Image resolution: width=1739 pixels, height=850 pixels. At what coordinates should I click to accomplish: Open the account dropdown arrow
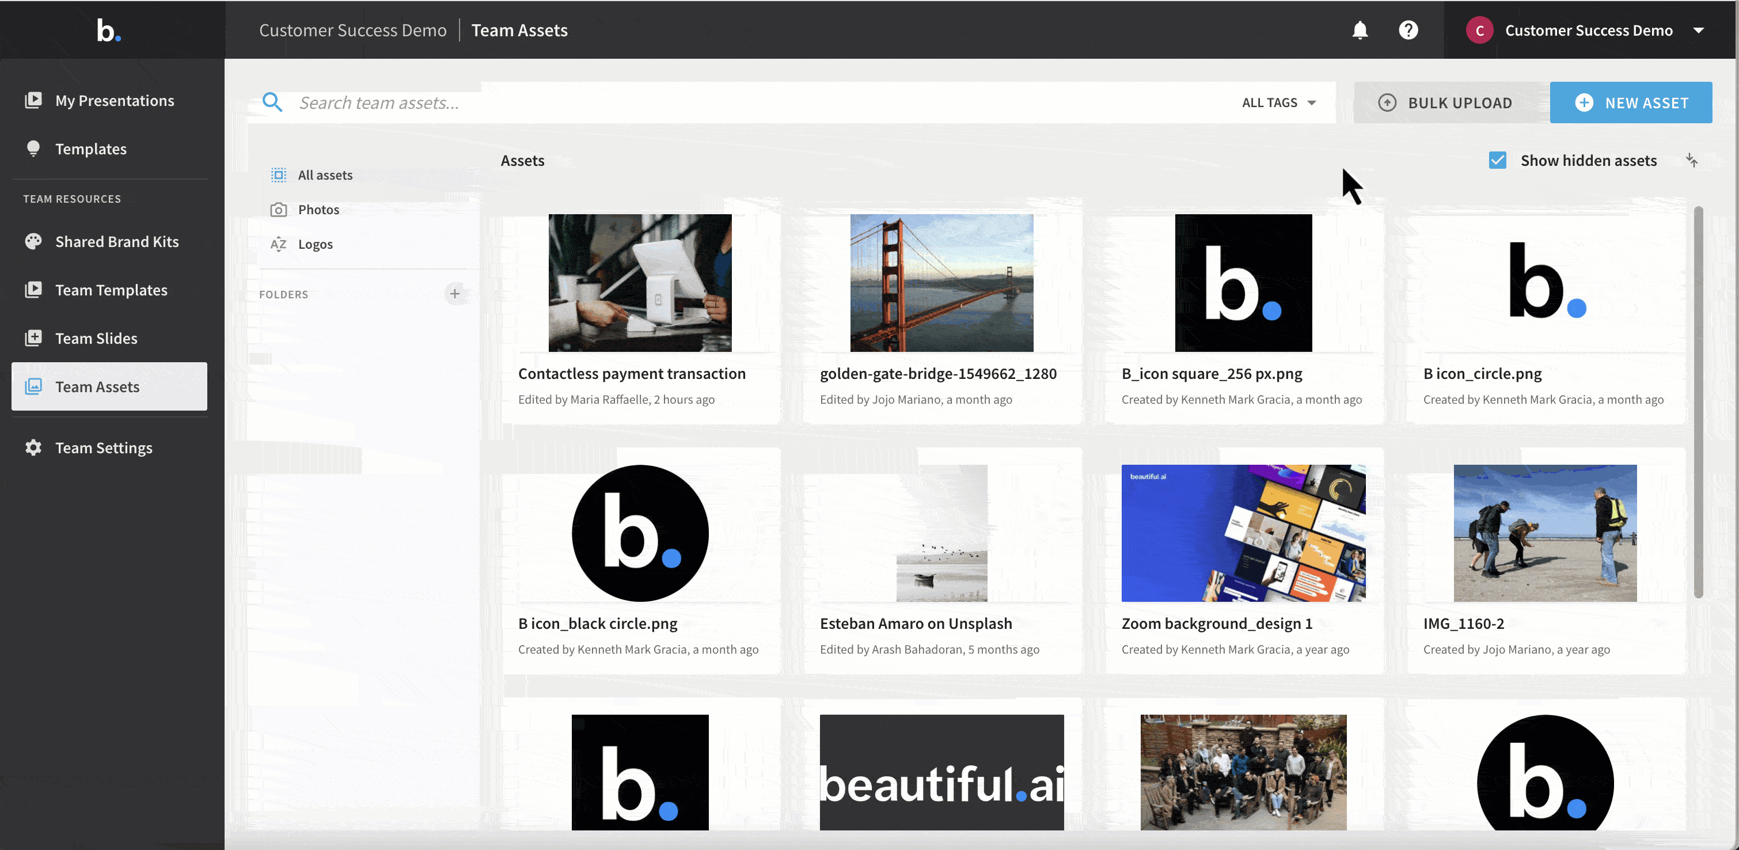pos(1699,31)
